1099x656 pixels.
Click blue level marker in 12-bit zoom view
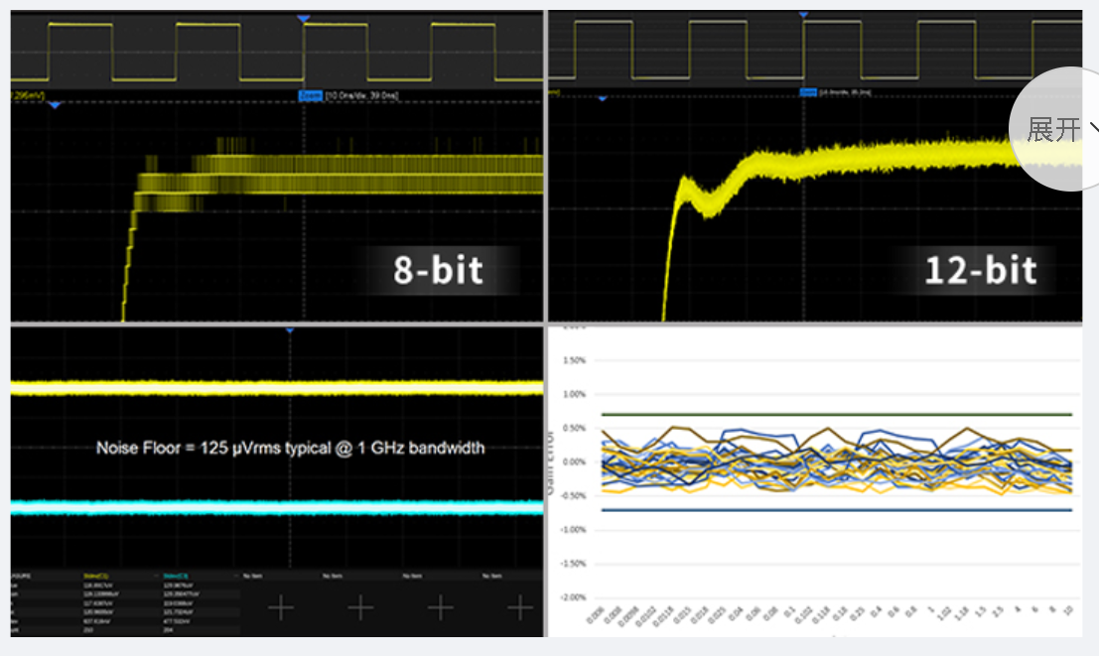point(601,98)
